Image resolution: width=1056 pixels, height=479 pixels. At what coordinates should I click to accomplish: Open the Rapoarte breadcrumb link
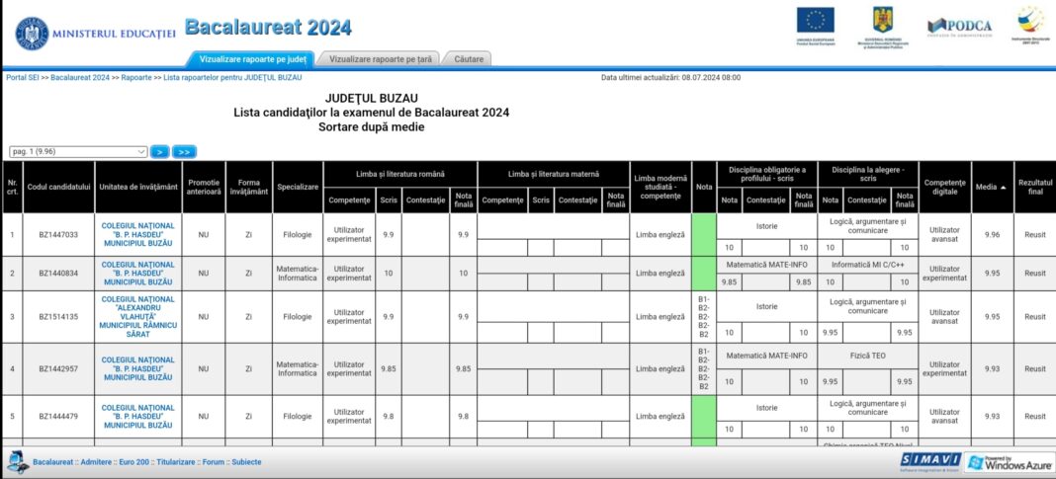136,77
